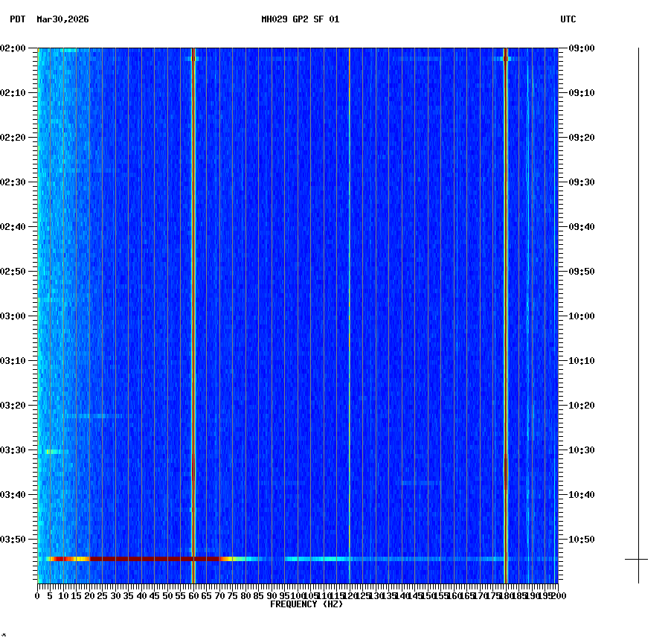Viewport: 671px width, 643px height.
Task: Click the FREQUENCY (HZ) axis label
Action: (x=307, y=604)
